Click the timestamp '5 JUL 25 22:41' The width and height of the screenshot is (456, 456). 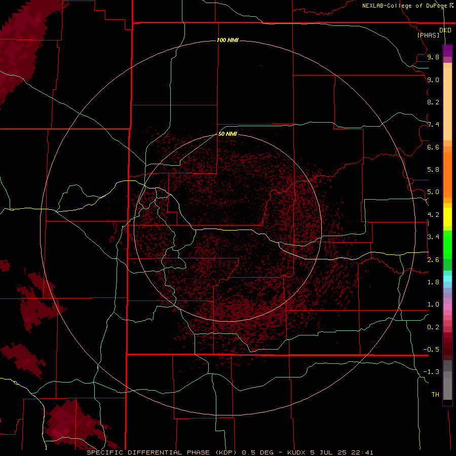341,452
